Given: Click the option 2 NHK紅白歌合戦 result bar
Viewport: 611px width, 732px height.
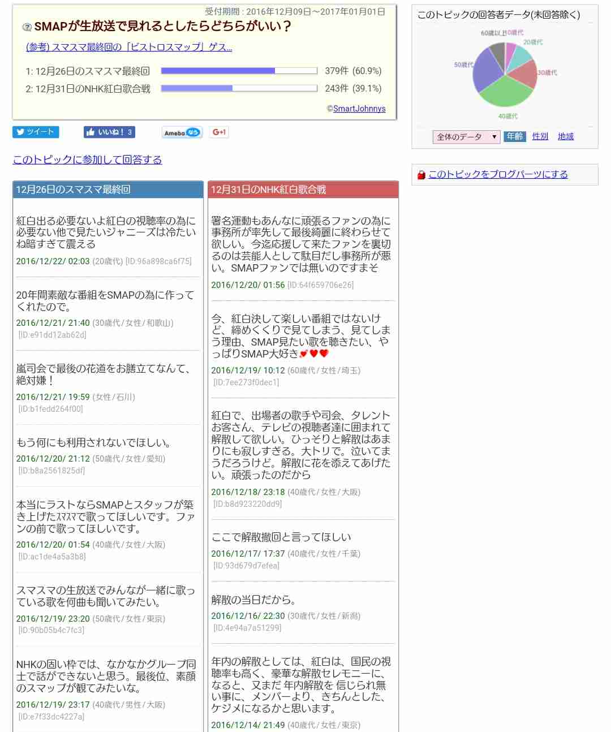Looking at the screenshot, I should pyautogui.click(x=239, y=88).
